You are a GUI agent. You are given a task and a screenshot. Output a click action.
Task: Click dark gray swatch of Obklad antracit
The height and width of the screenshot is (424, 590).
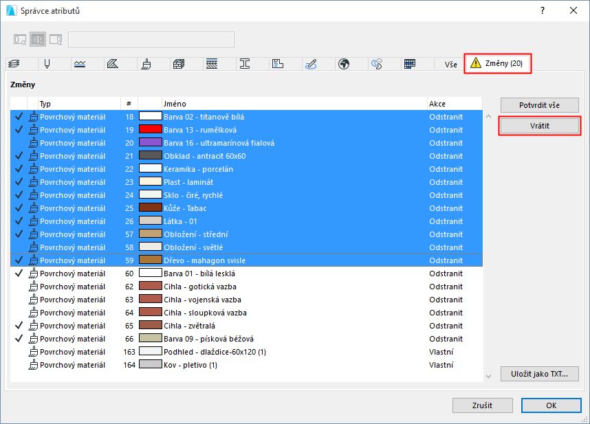151,155
